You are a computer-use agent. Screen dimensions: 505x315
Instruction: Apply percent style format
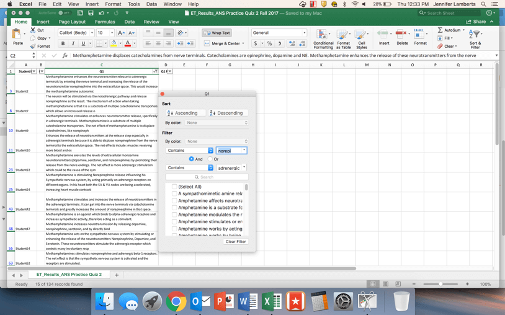pyautogui.click(x=270, y=43)
